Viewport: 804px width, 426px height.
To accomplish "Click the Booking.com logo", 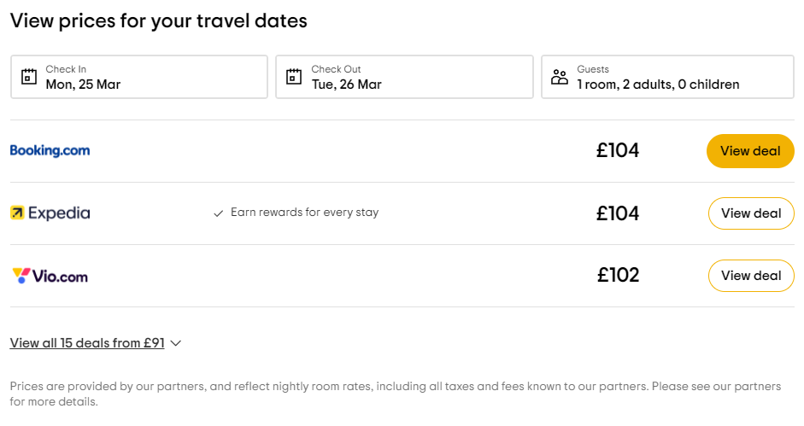I will 50,151.
